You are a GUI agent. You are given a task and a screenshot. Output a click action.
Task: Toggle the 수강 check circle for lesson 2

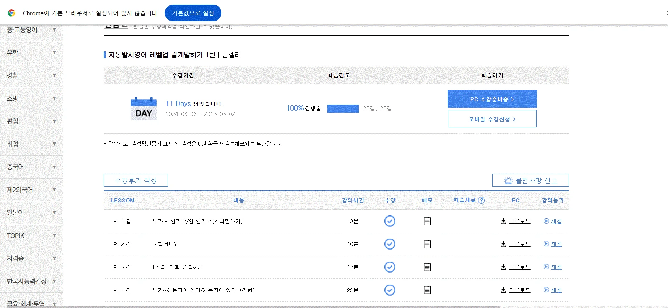point(390,244)
